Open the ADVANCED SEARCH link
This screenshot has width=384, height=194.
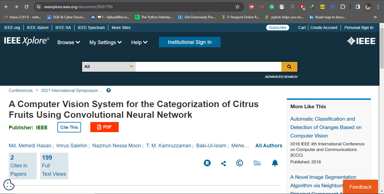coord(281,77)
